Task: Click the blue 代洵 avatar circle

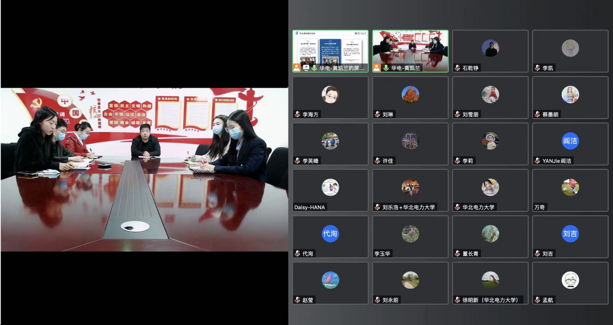Action: click(330, 234)
